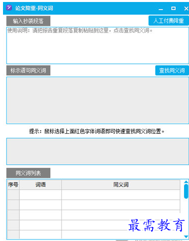Click the 人工付费降重 button
Viewport: 189px width, 241px height.
click(168, 20)
